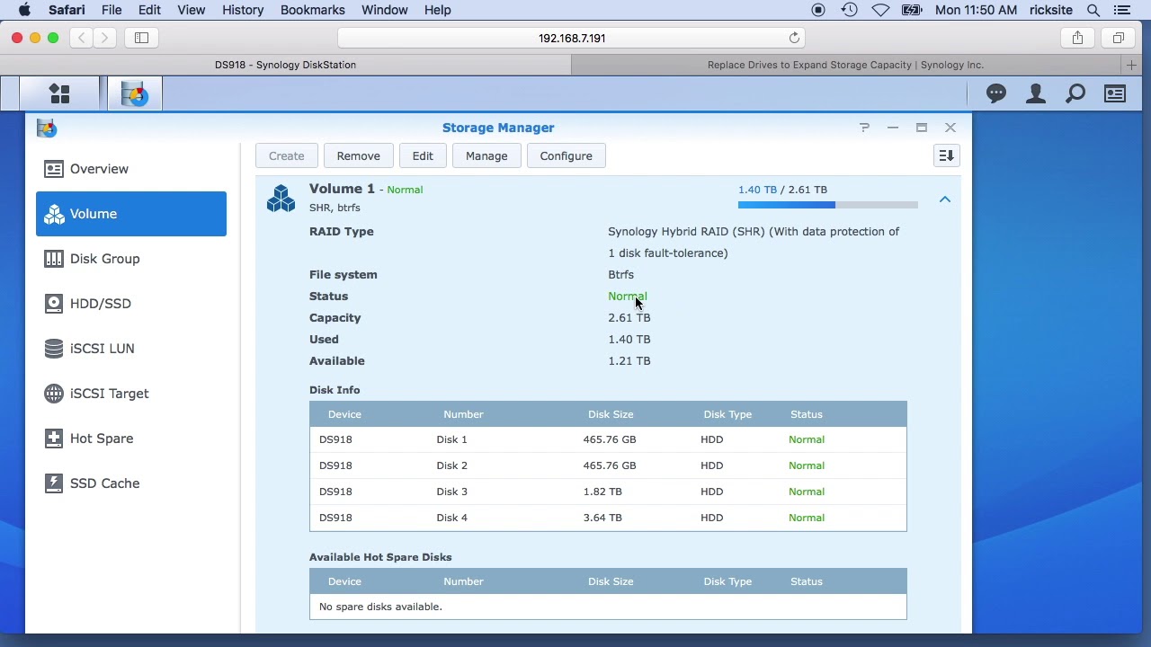The height and width of the screenshot is (647, 1151).
Task: Select the Disk 4 row
Action: click(608, 518)
